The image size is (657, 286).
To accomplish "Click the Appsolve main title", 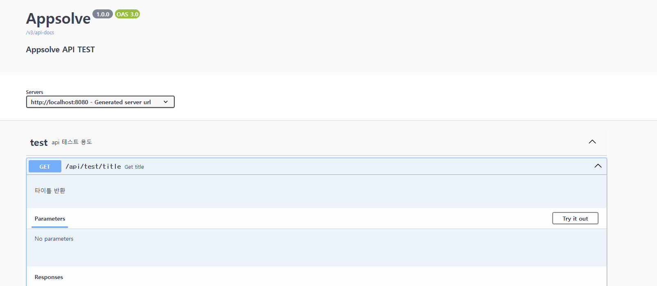I will pos(59,19).
